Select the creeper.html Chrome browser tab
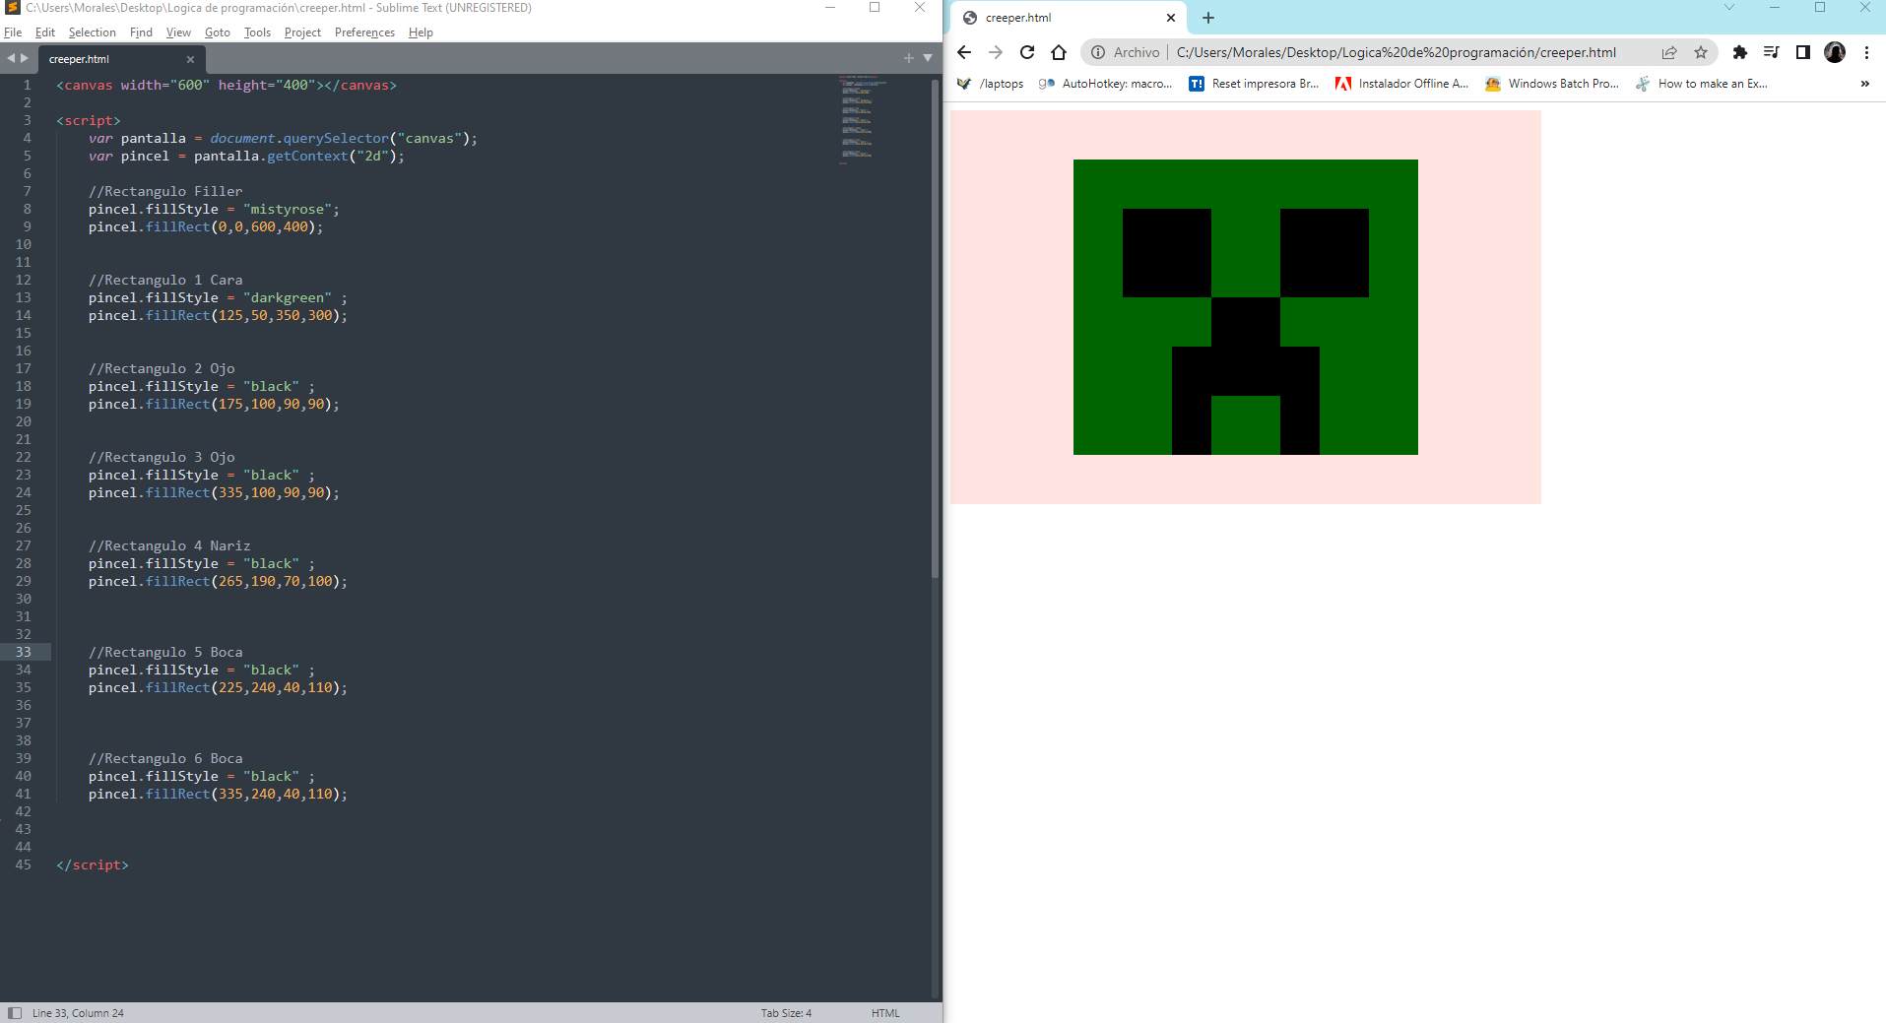1886x1023 pixels. pos(1068,18)
